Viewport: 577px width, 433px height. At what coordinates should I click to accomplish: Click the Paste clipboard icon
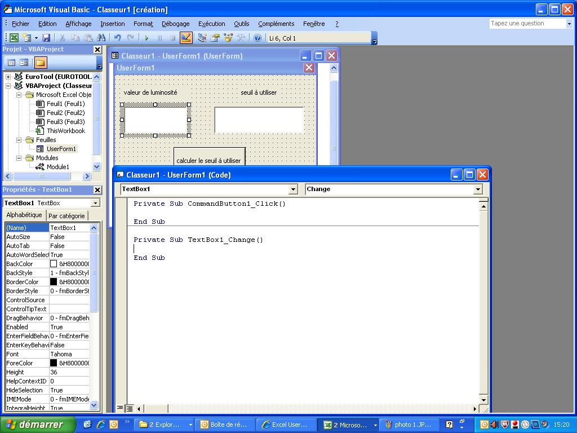pyautogui.click(x=88, y=38)
